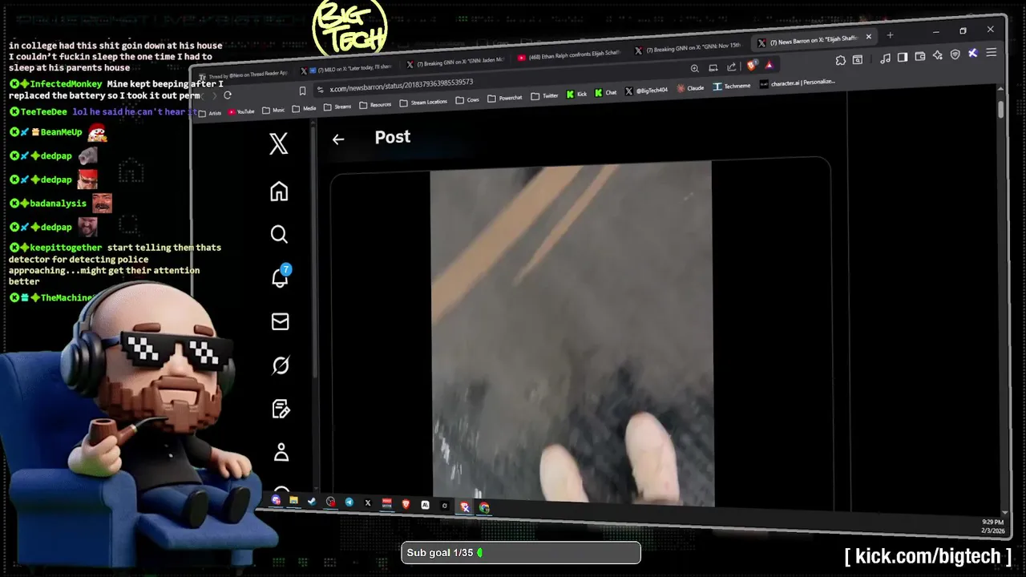Screen dimensions: 1026x577
Task: Open the @BigTech404 bookmark
Action: [x=646, y=91]
